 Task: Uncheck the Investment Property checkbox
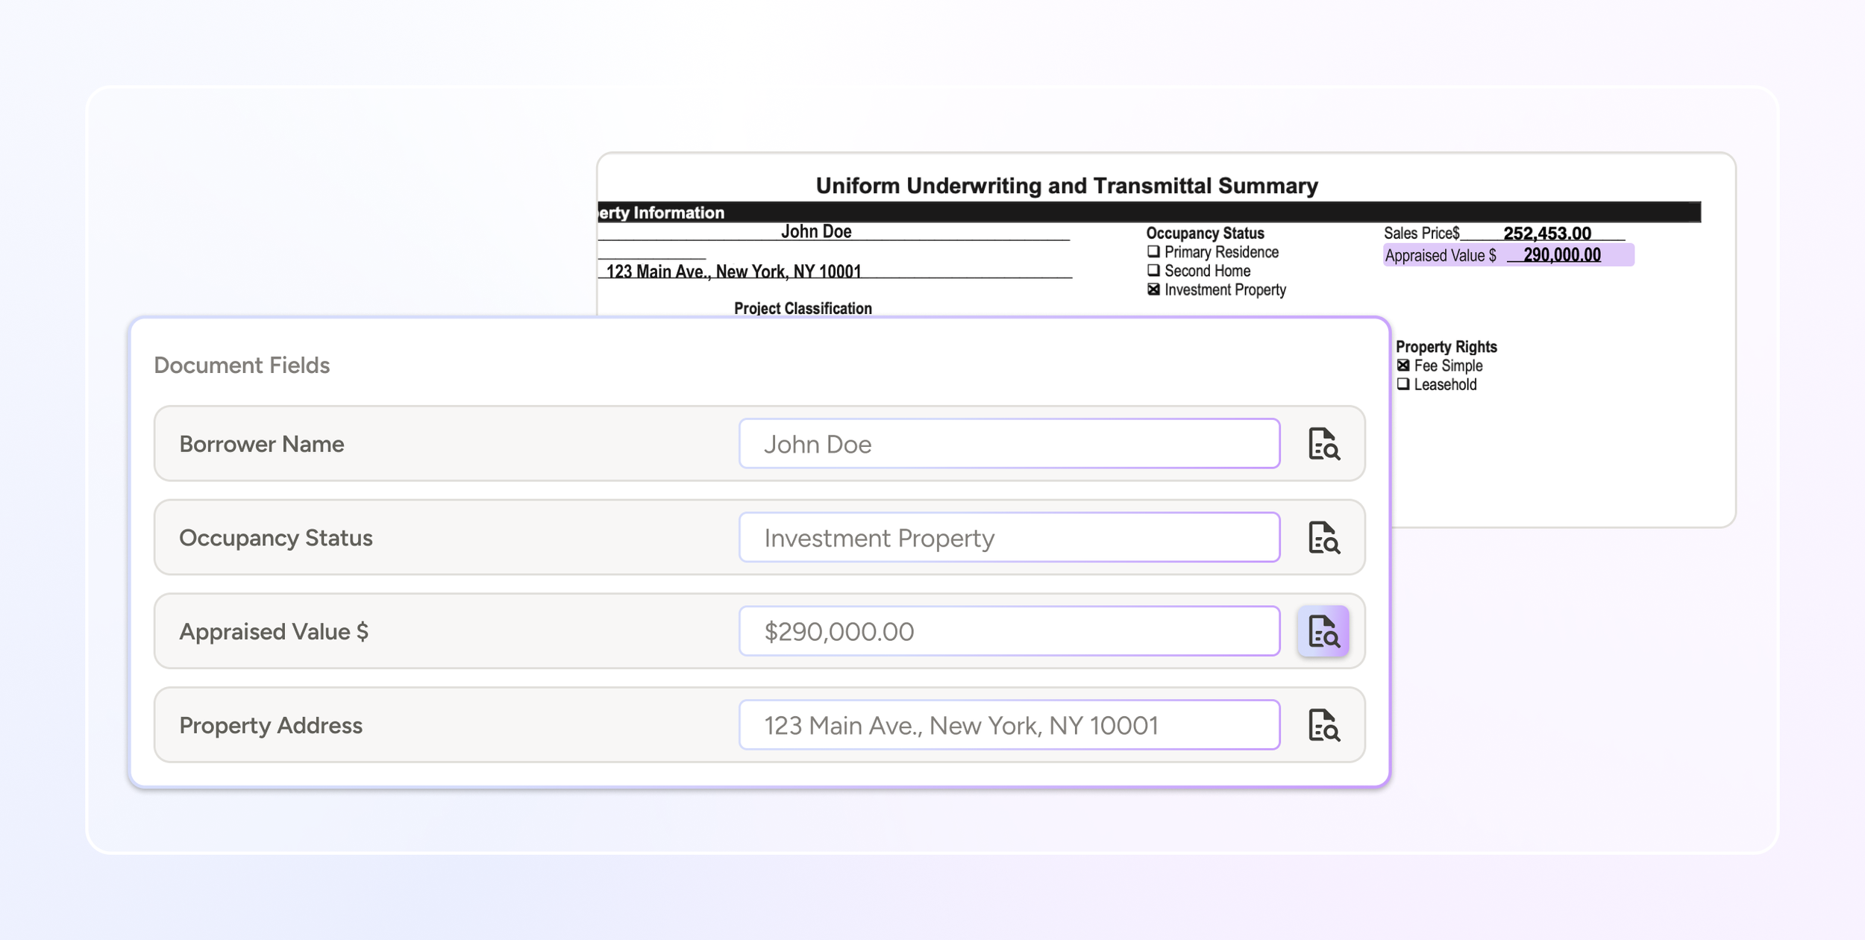tap(1153, 289)
